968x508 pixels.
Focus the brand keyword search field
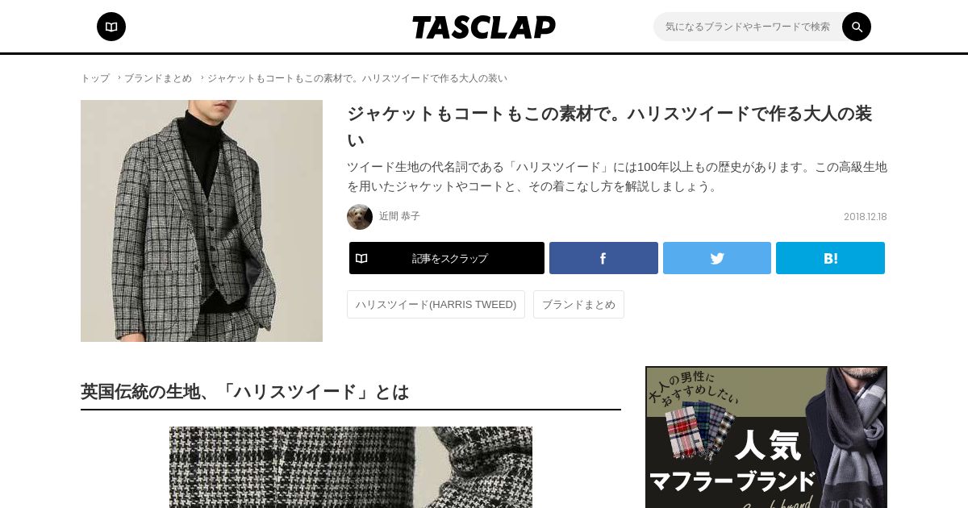coord(748,27)
